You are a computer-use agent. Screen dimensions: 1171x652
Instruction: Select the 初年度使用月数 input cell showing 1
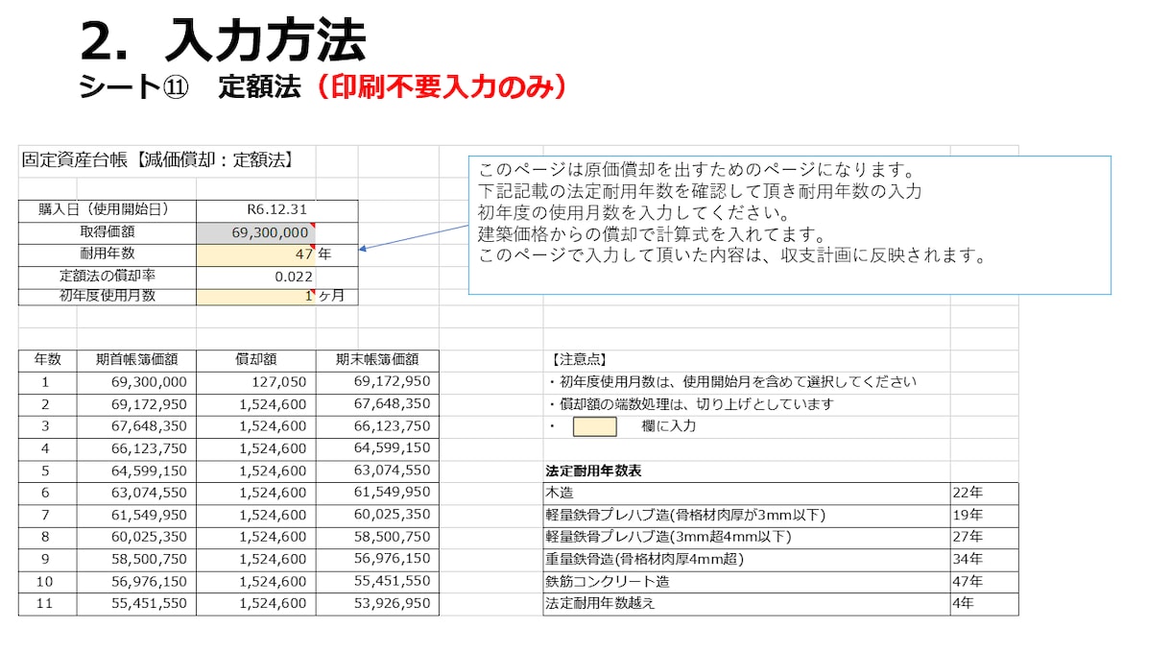click(256, 297)
